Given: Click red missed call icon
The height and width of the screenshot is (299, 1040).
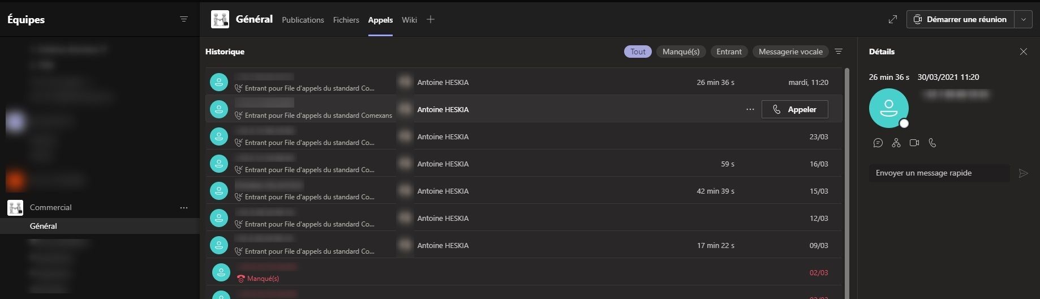Looking at the screenshot, I should [241, 279].
